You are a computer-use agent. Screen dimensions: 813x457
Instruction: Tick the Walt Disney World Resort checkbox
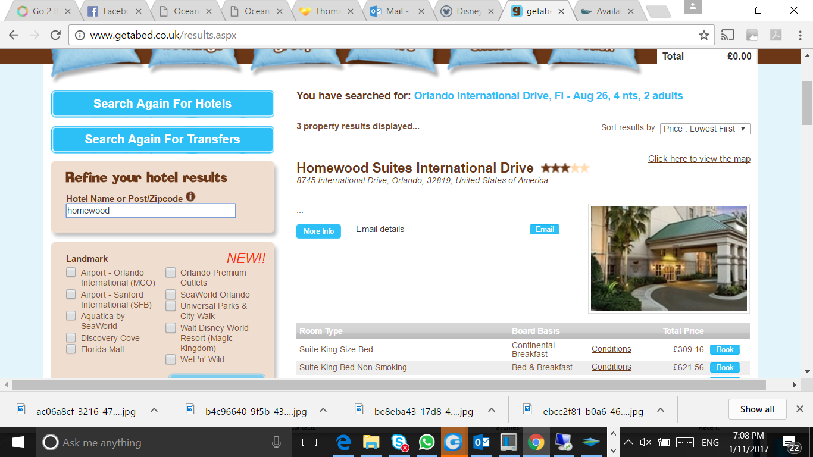point(171,327)
